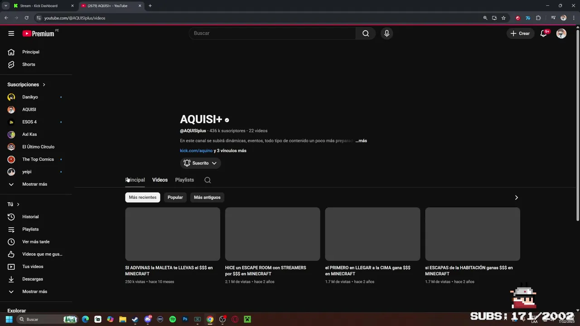Switch to the channel Playlists tab
The image size is (580, 326).
point(184,180)
